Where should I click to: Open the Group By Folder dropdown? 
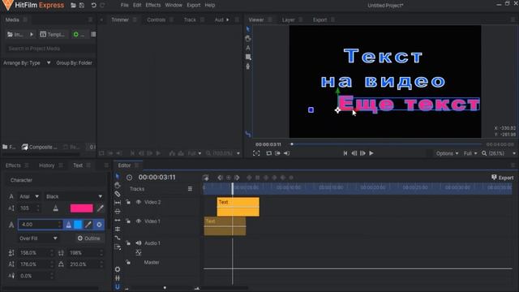[74, 62]
